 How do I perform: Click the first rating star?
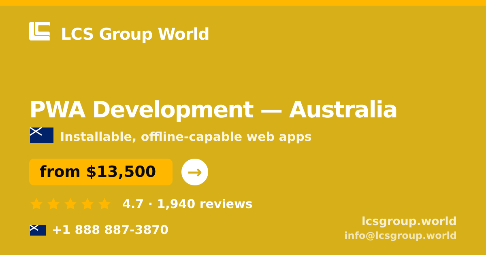tap(36, 204)
